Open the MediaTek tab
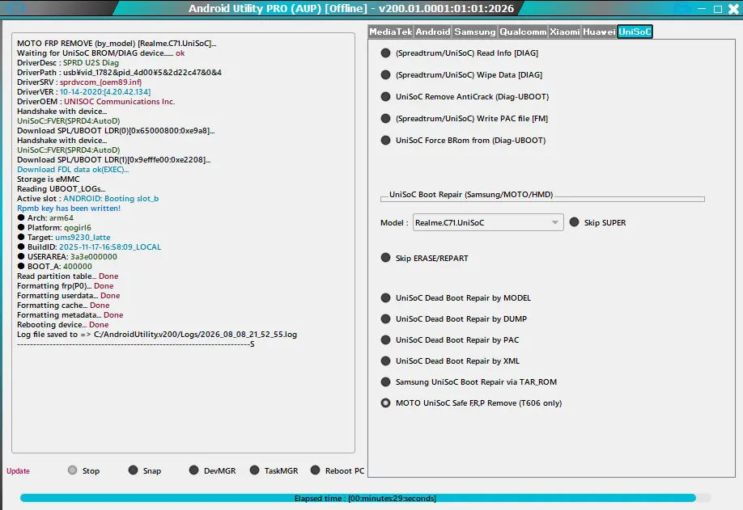The width and height of the screenshot is (743, 510). coord(390,32)
